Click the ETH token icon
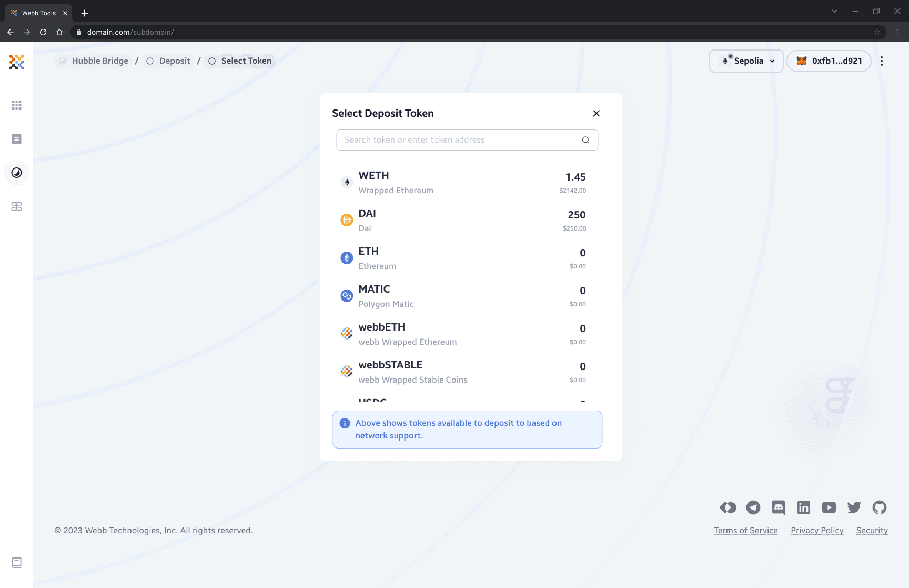This screenshot has height=588, width=909. [347, 258]
